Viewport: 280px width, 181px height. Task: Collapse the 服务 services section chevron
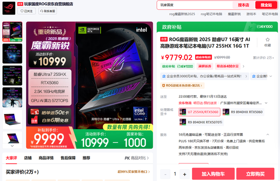pos(268,135)
